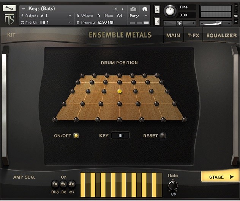240x201 pixels.
Task: Click the ENSEMBLE METALS title
Action: [120, 35]
